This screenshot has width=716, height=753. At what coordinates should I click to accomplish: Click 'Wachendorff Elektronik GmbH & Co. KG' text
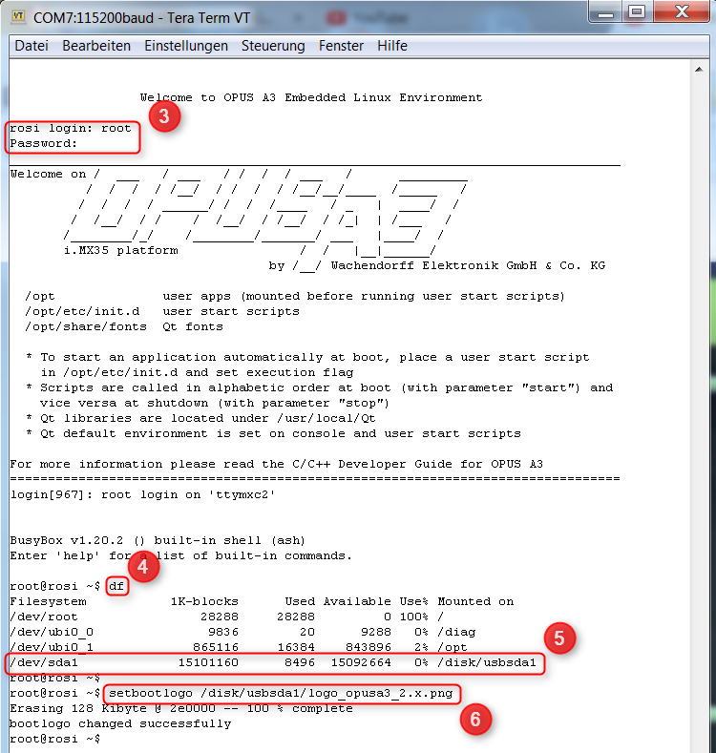point(468,265)
